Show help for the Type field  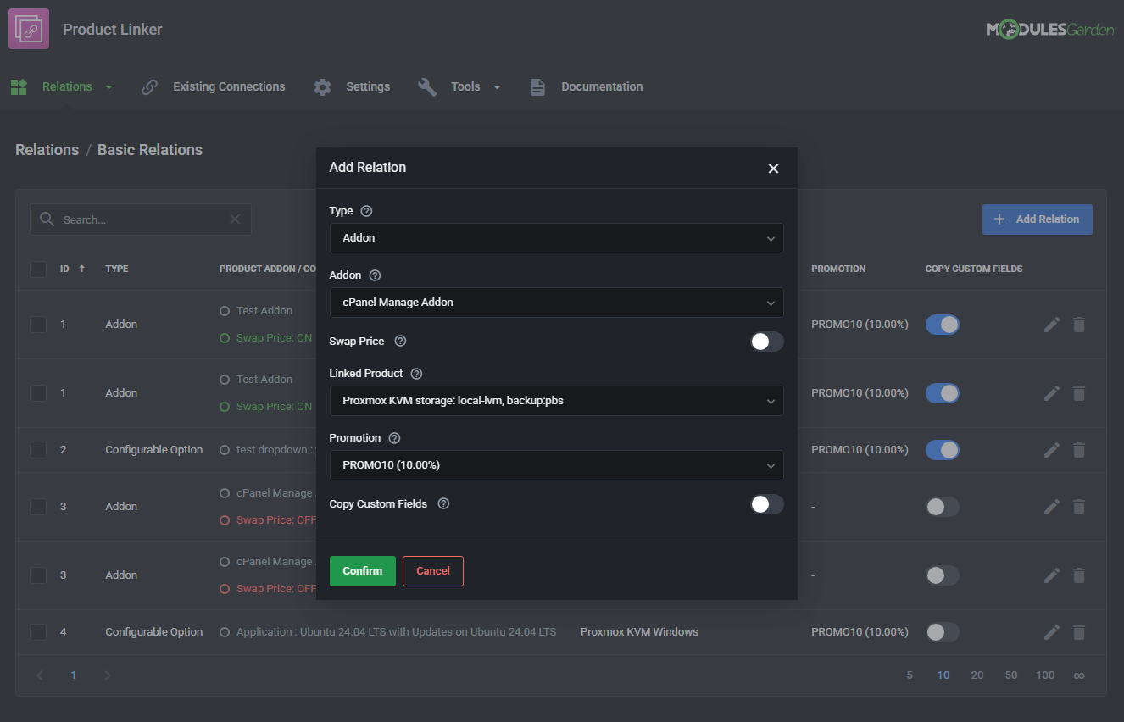(x=366, y=211)
